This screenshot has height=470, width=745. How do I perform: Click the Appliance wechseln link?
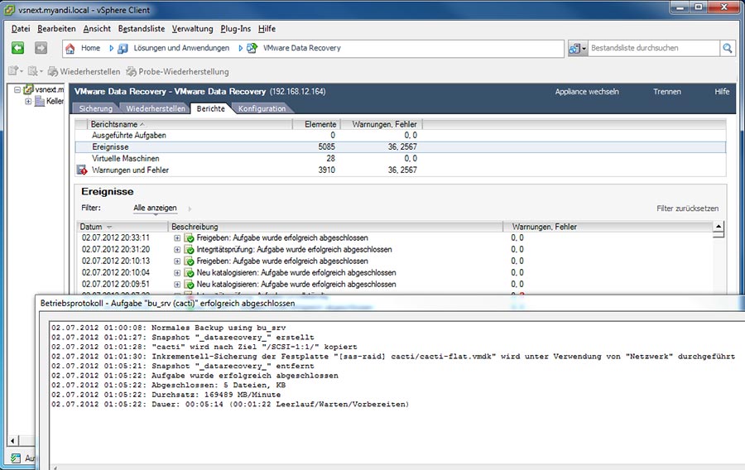coord(586,92)
